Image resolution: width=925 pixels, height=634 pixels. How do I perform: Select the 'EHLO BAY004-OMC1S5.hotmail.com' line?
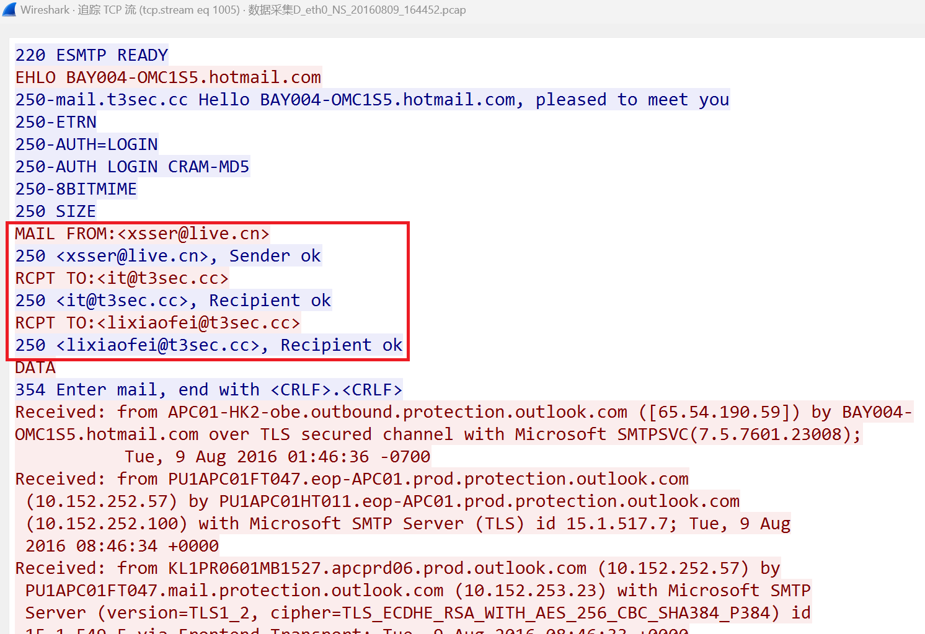[168, 77]
